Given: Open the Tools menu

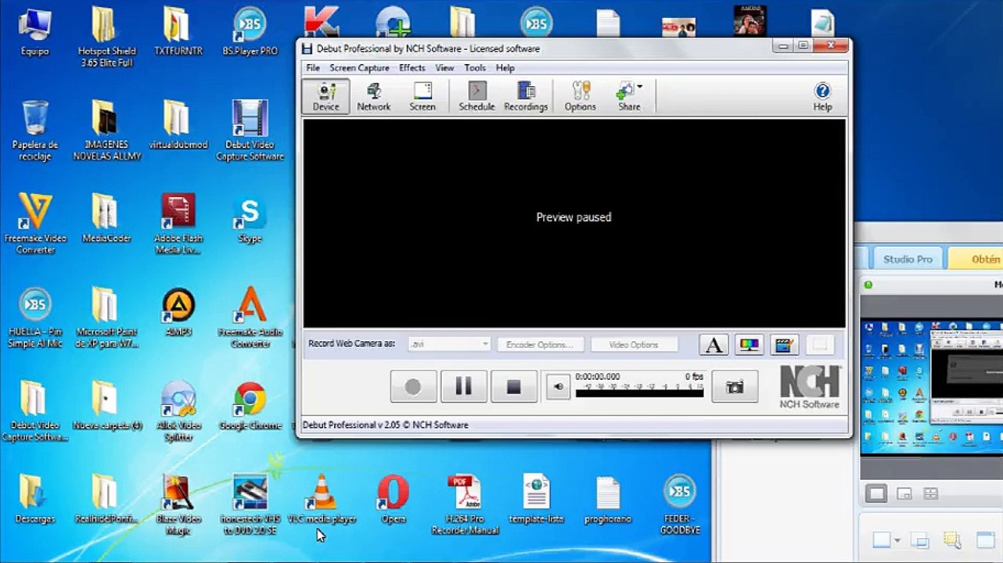Looking at the screenshot, I should point(475,68).
